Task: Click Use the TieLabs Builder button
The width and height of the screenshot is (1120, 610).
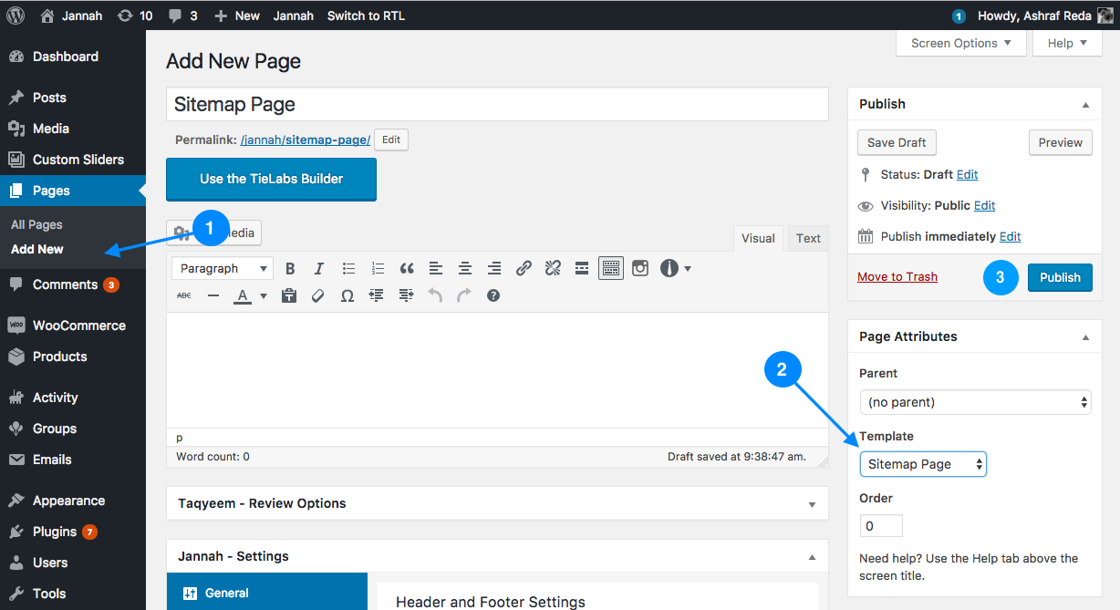Action: 271,179
